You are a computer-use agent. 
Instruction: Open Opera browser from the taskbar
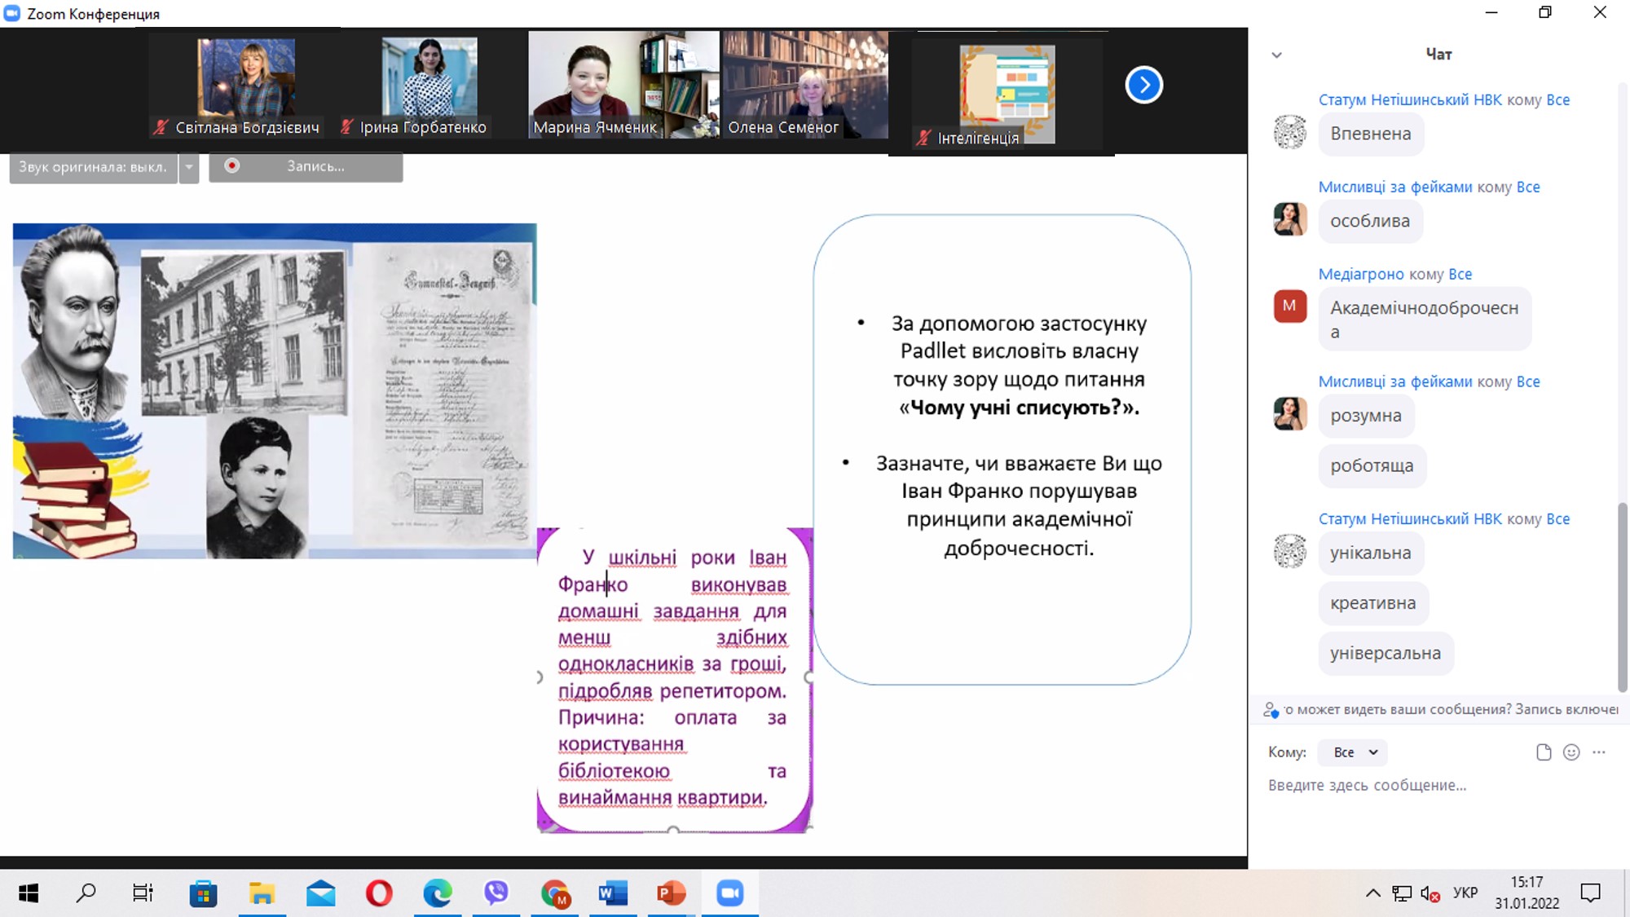coord(378,893)
